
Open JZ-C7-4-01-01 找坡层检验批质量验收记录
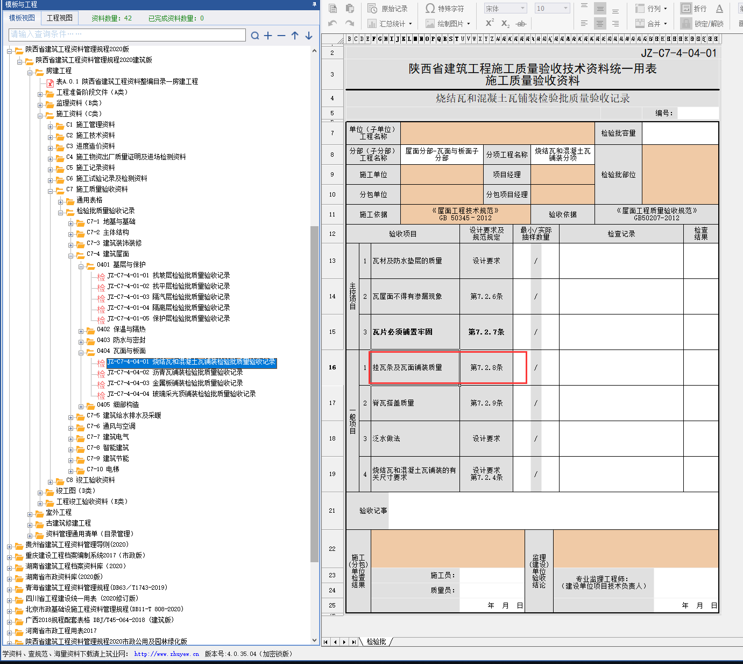(x=168, y=276)
